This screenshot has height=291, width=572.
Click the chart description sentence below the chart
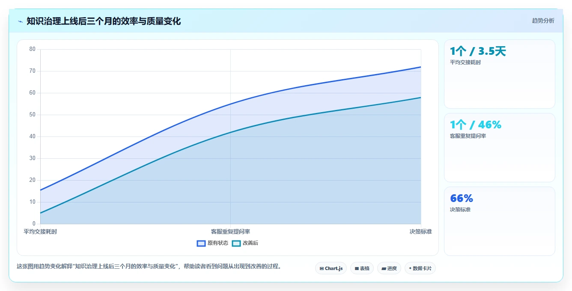pyautogui.click(x=149, y=266)
